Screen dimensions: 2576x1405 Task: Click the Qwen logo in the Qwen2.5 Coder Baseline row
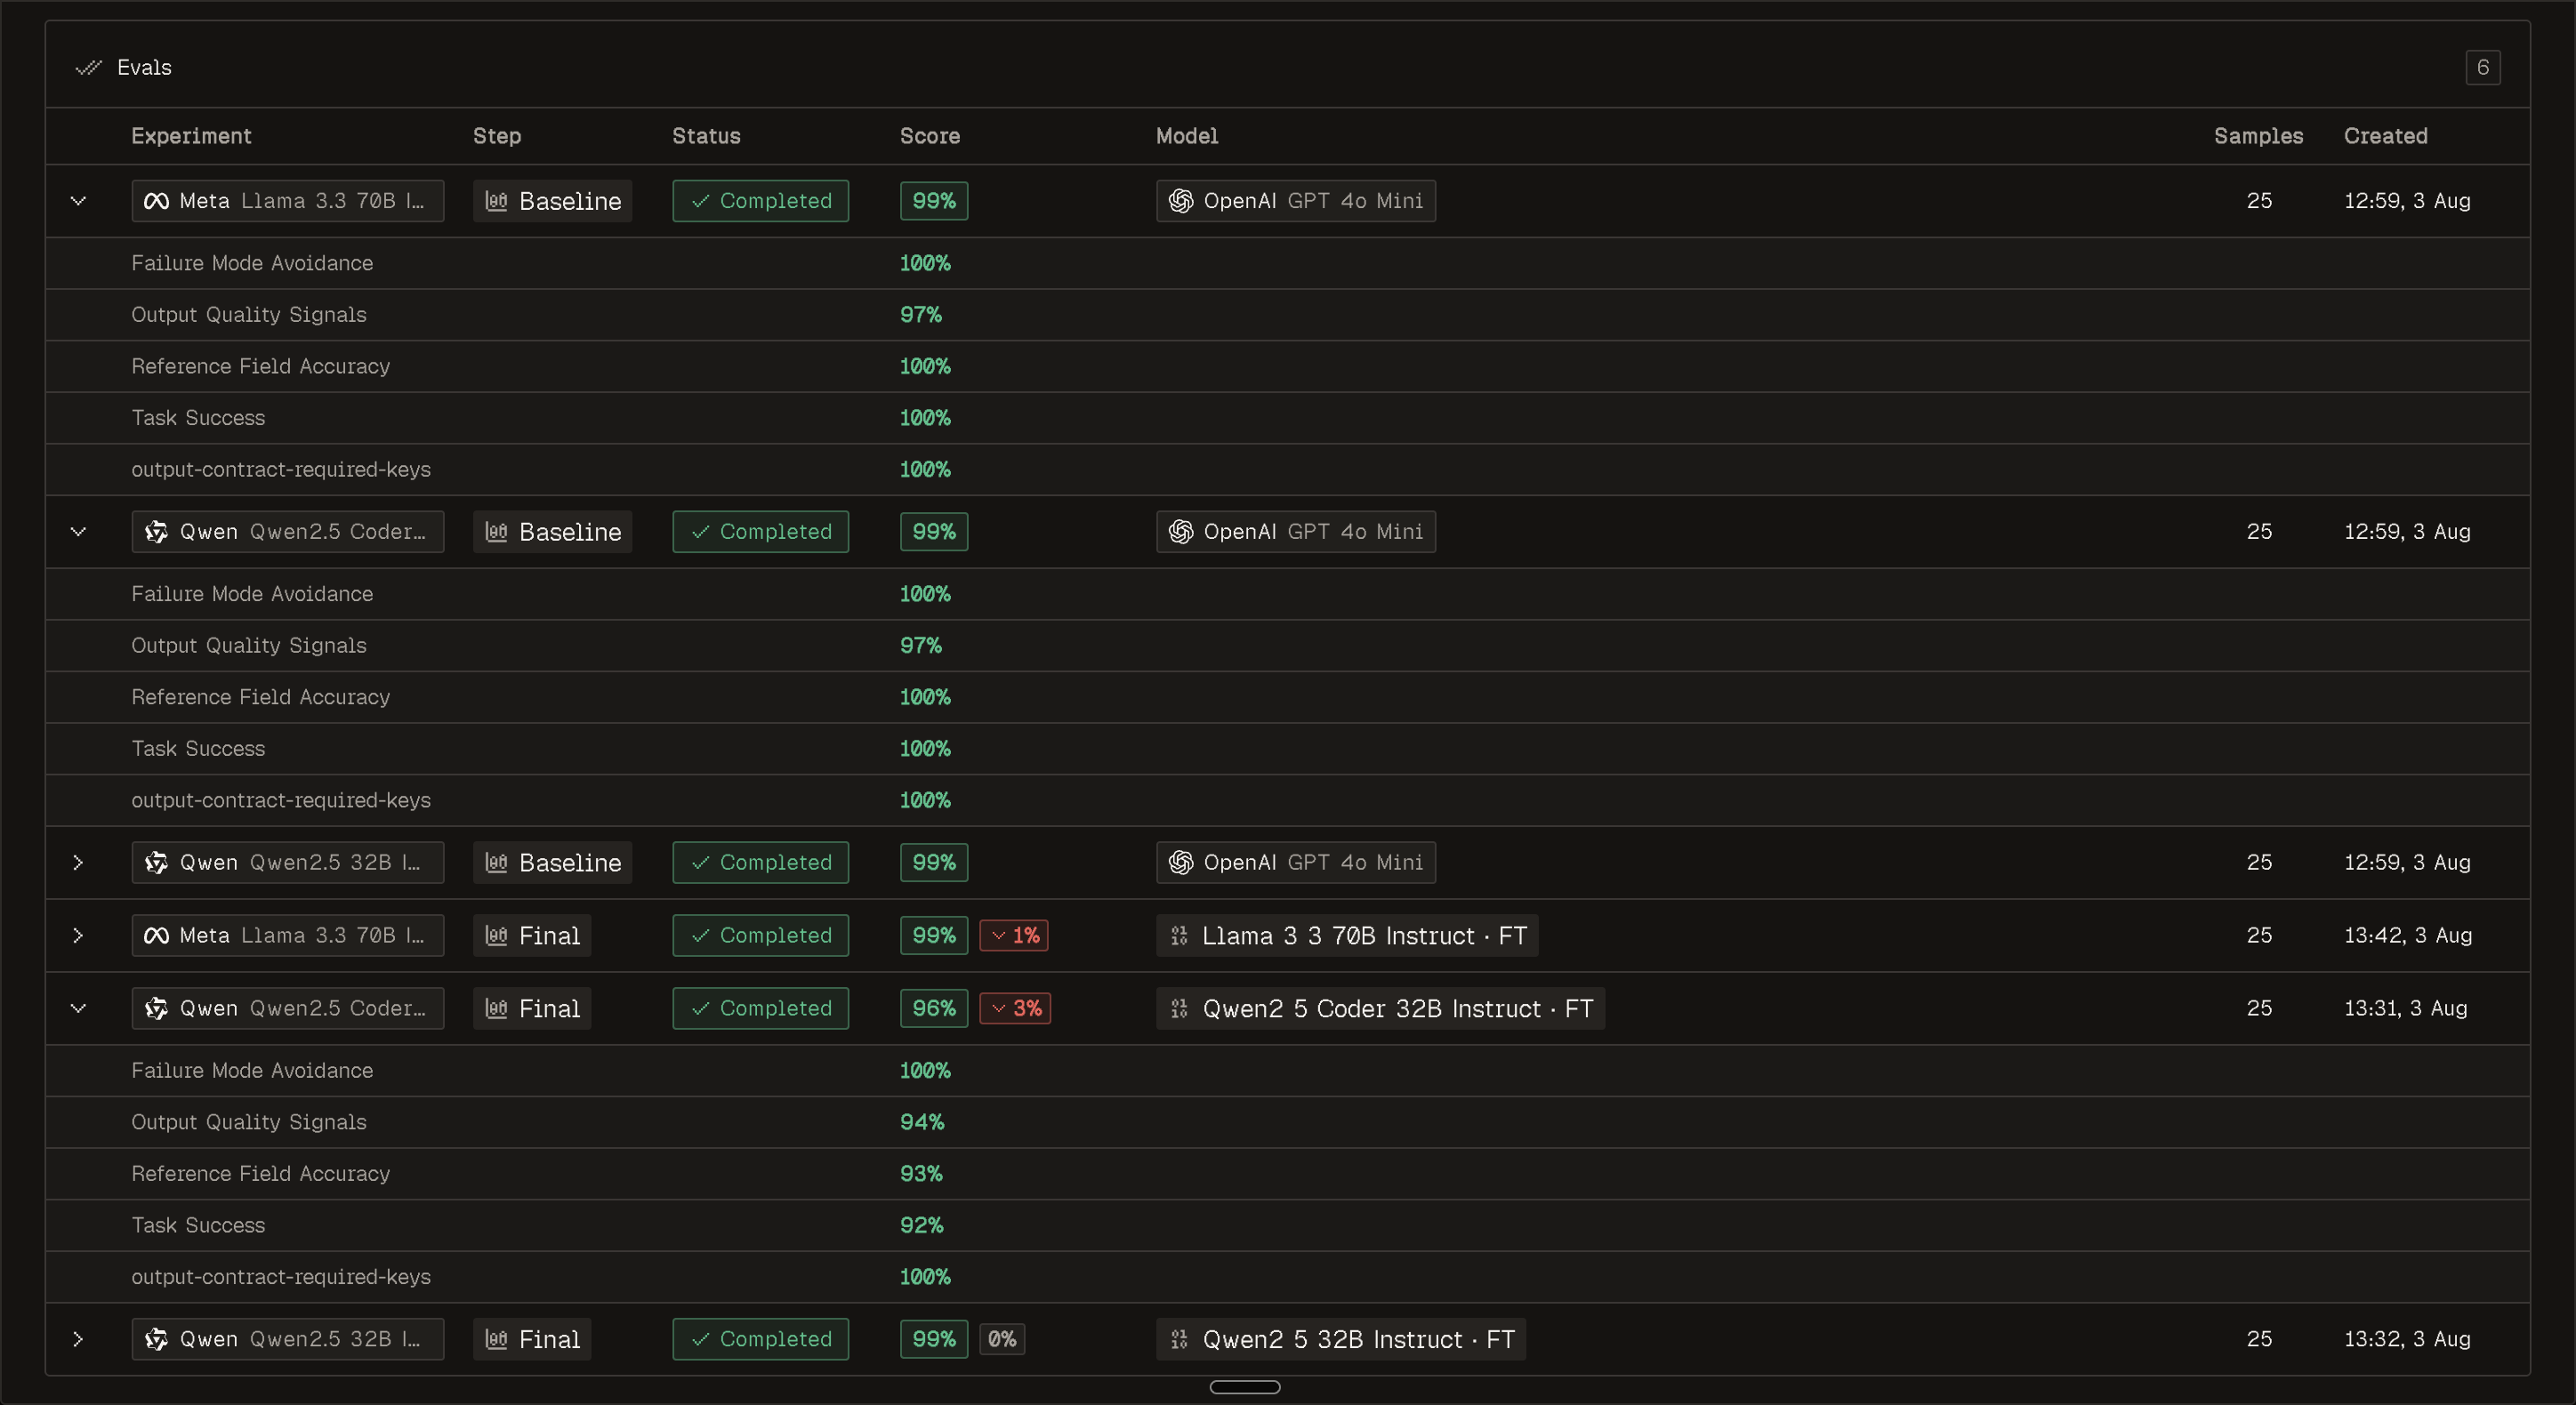pos(156,532)
